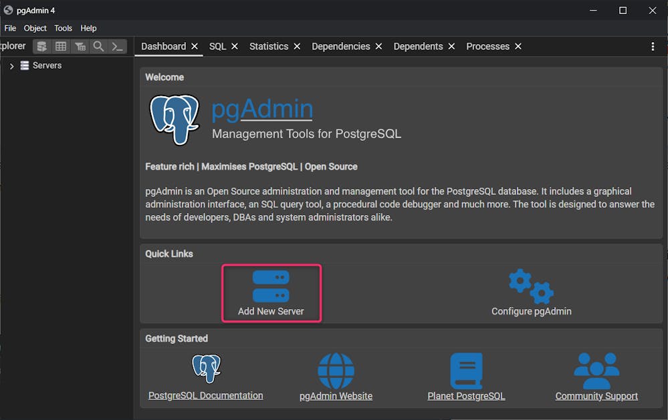The width and height of the screenshot is (668, 420).
Task: Click the View Data table toolbar icon
Action: pyautogui.click(x=61, y=46)
